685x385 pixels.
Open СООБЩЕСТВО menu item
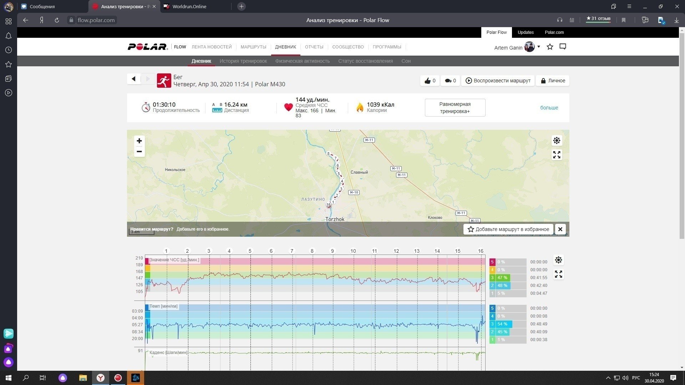348,47
